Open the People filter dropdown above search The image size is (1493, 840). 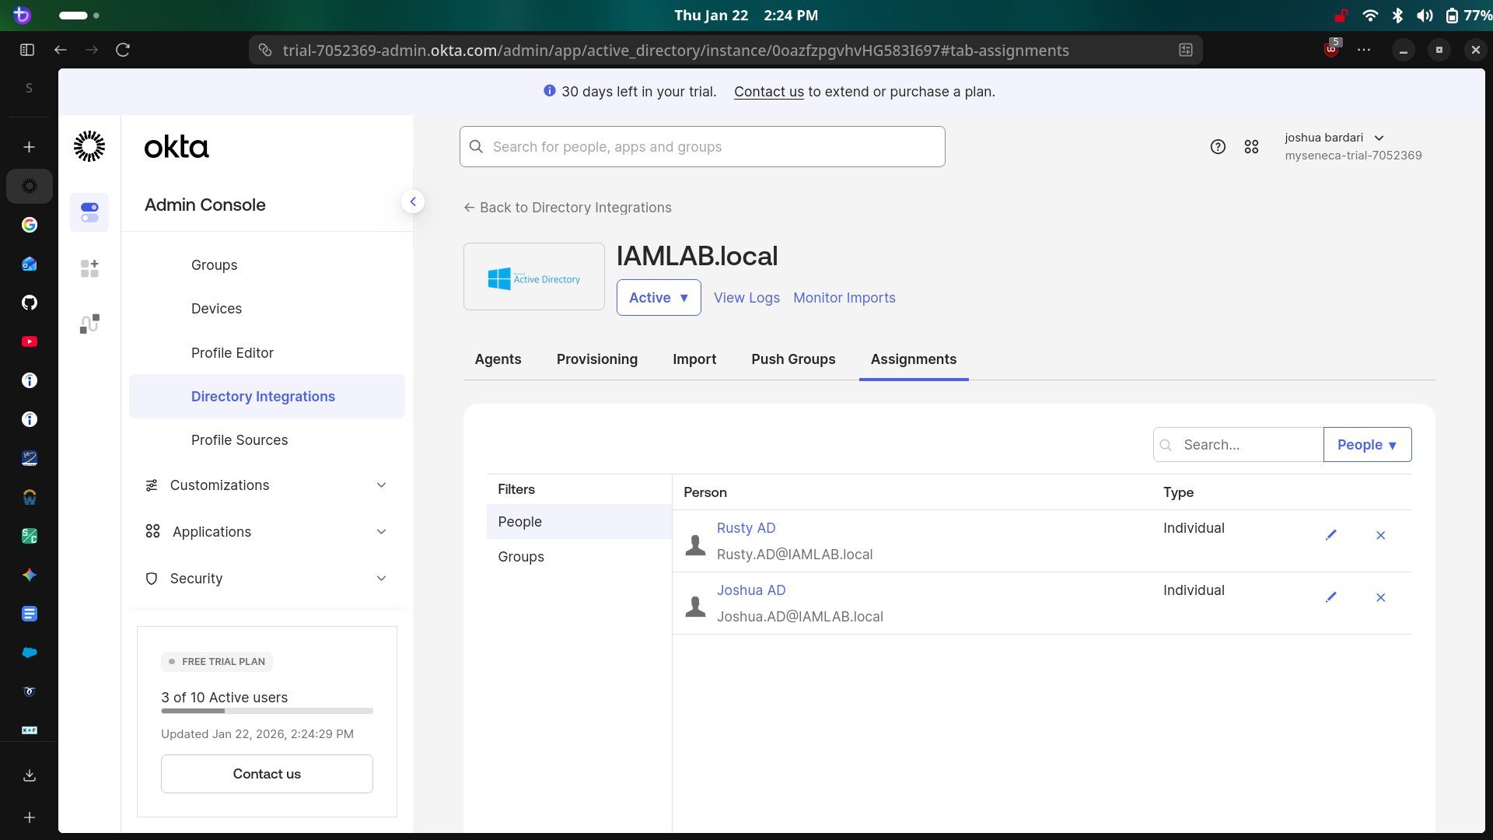click(x=1366, y=444)
